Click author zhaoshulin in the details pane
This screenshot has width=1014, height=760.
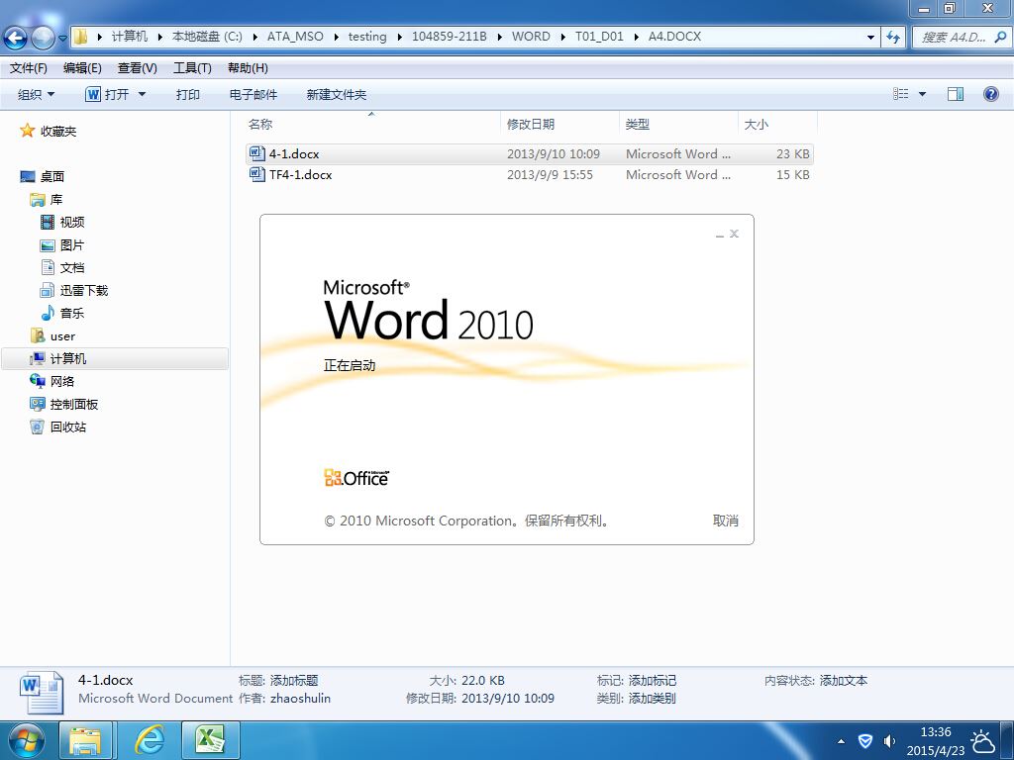[300, 698]
